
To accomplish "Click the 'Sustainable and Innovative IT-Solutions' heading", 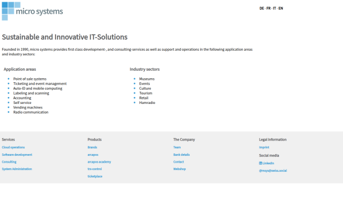I will click(x=65, y=37).
